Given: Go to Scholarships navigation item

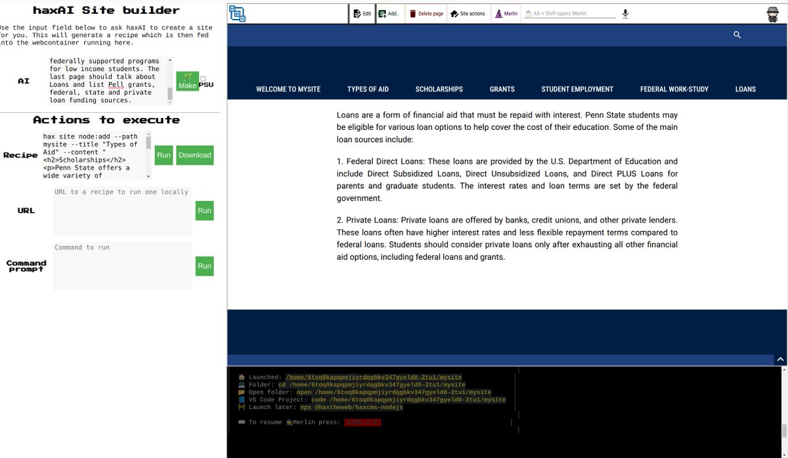Looking at the screenshot, I should tap(439, 89).
